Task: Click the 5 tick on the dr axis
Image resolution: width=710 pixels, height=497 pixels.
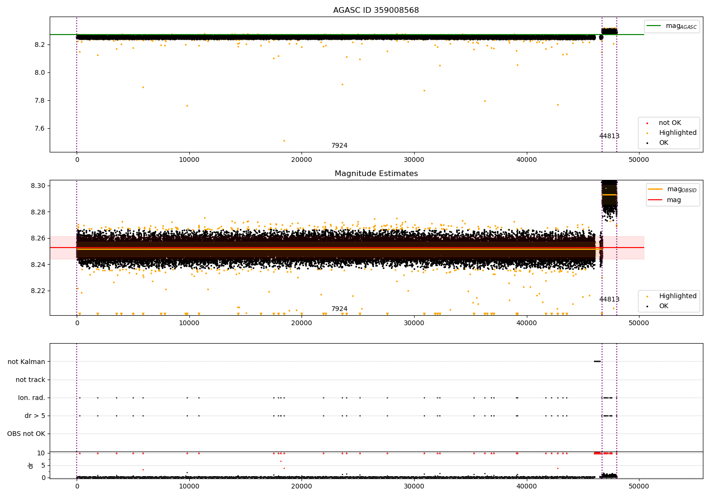Action: (x=43, y=466)
